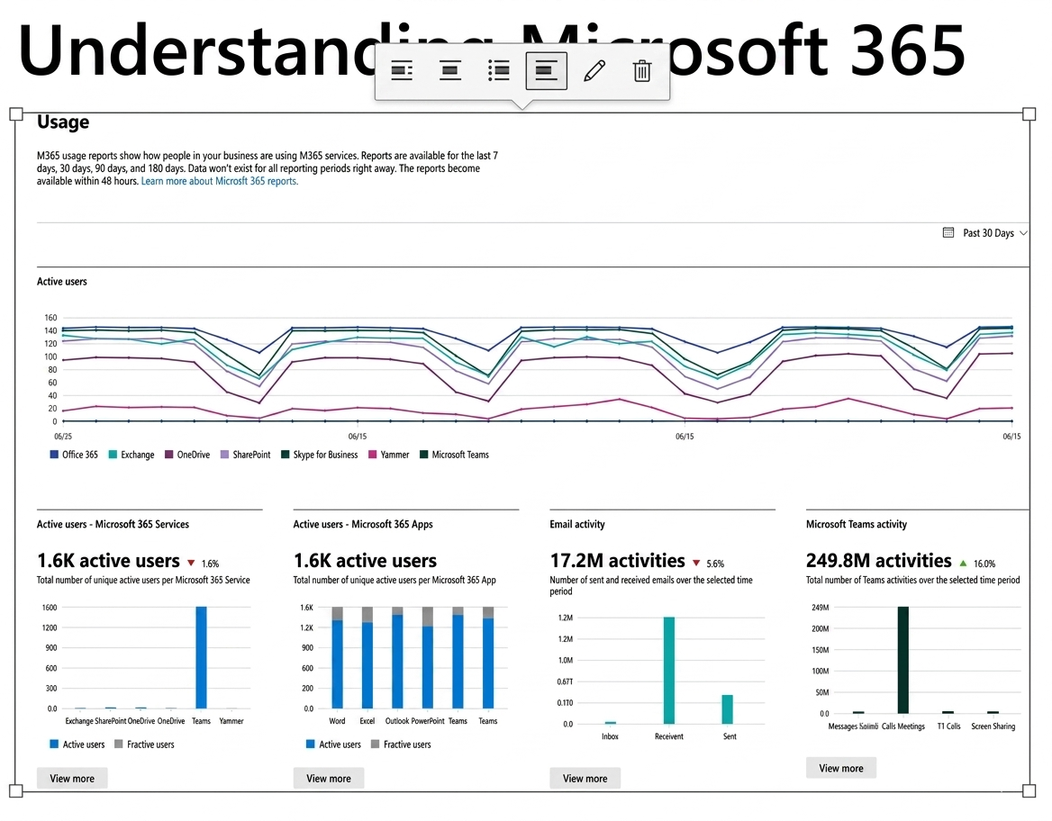
Task: Click the Microsoft Teams legend color swatch
Action: 424,454
